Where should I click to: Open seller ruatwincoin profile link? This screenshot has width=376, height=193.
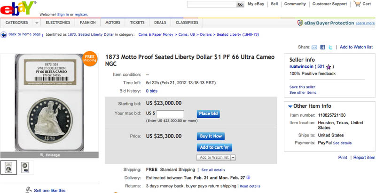coord(301,66)
